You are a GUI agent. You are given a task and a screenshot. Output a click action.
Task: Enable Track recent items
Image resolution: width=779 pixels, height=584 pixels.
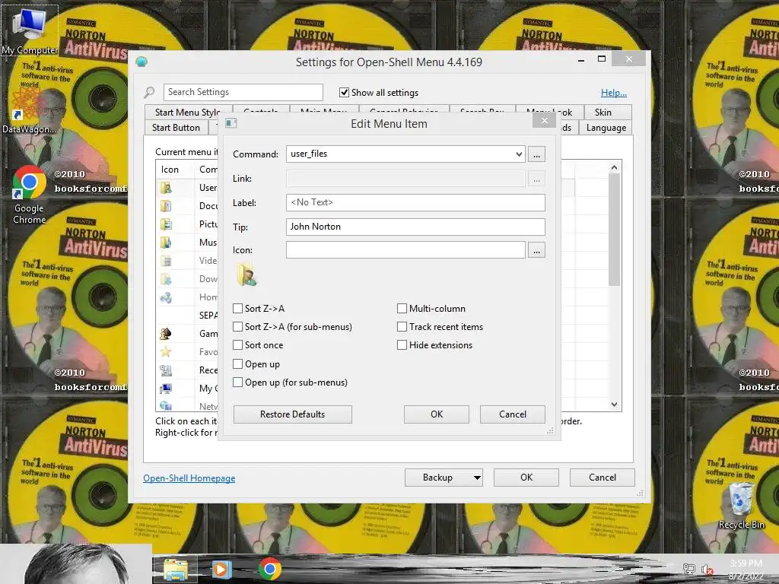[402, 327]
